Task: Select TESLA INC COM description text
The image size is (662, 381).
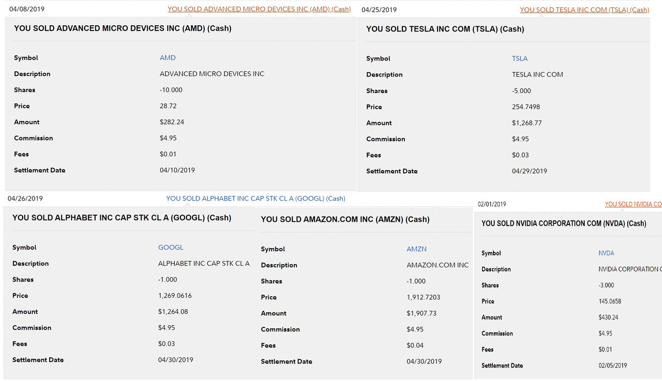Action: 537,74
